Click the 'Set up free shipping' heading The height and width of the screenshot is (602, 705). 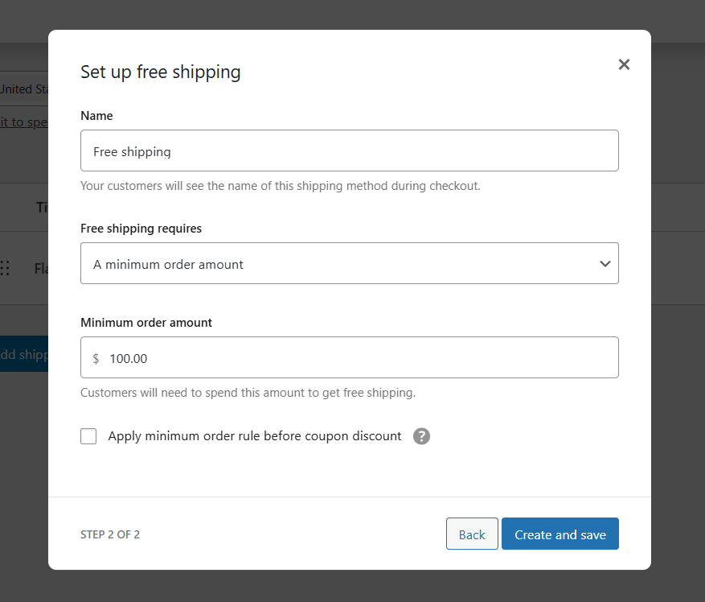click(x=161, y=72)
